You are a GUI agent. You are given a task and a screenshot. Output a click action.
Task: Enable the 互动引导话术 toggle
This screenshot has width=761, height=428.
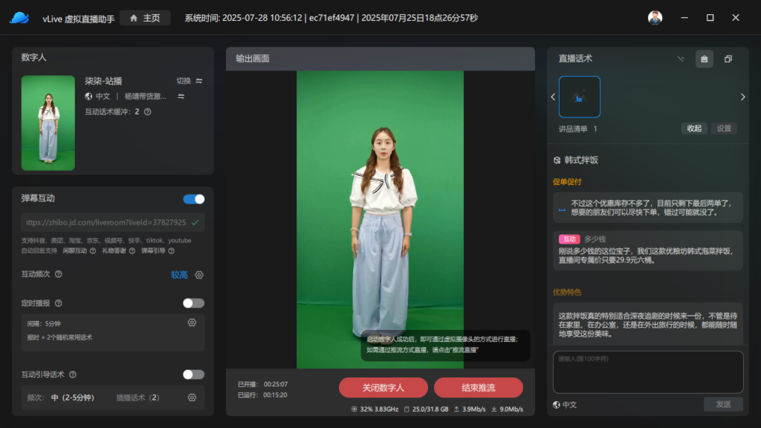pyautogui.click(x=193, y=374)
